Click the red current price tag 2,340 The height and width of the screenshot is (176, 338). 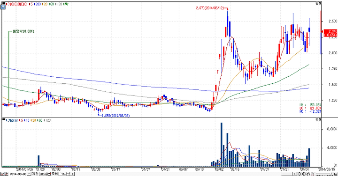click(330, 33)
